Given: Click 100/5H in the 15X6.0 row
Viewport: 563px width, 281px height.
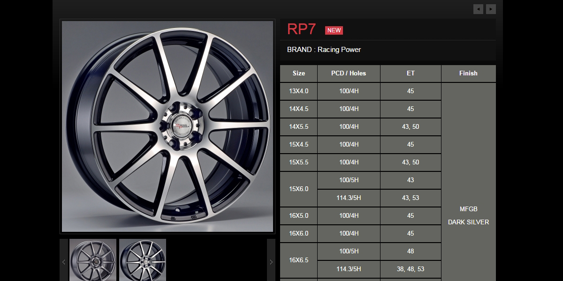Looking at the screenshot, I should [x=349, y=180].
